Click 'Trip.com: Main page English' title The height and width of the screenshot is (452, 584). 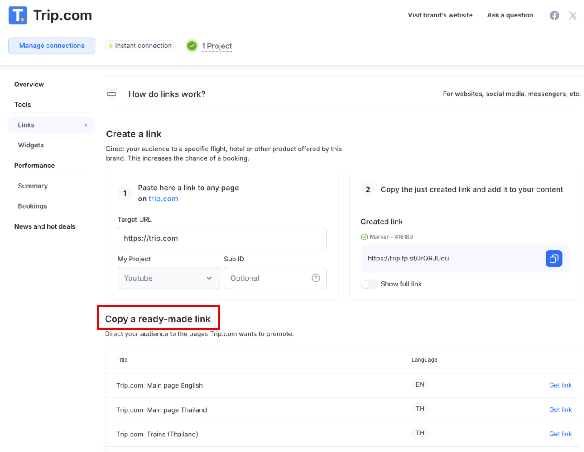pyautogui.click(x=160, y=385)
